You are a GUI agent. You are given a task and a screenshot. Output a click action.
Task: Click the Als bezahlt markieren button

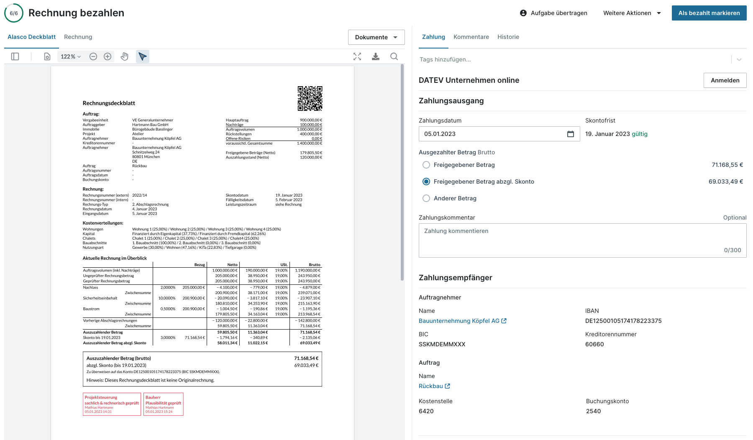pyautogui.click(x=709, y=13)
